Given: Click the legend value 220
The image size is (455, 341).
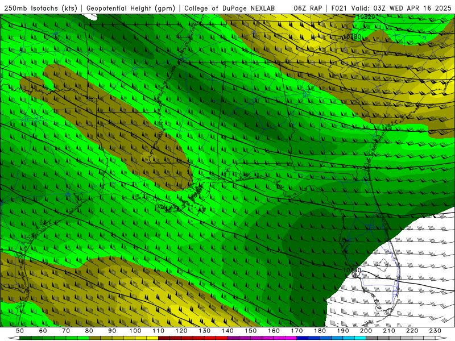Looking at the screenshot, I should 412,331.
